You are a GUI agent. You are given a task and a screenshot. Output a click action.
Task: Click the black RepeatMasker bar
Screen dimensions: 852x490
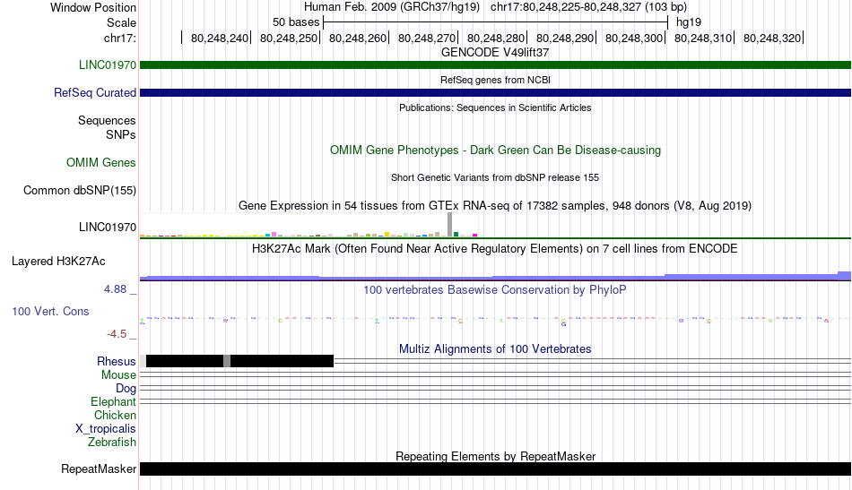[495, 469]
